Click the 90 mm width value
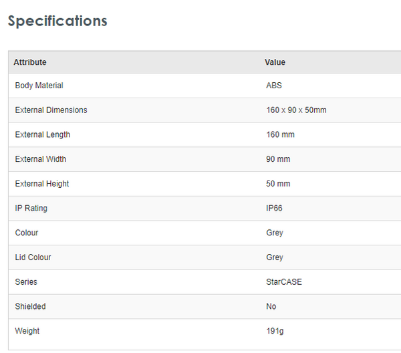 pos(278,159)
